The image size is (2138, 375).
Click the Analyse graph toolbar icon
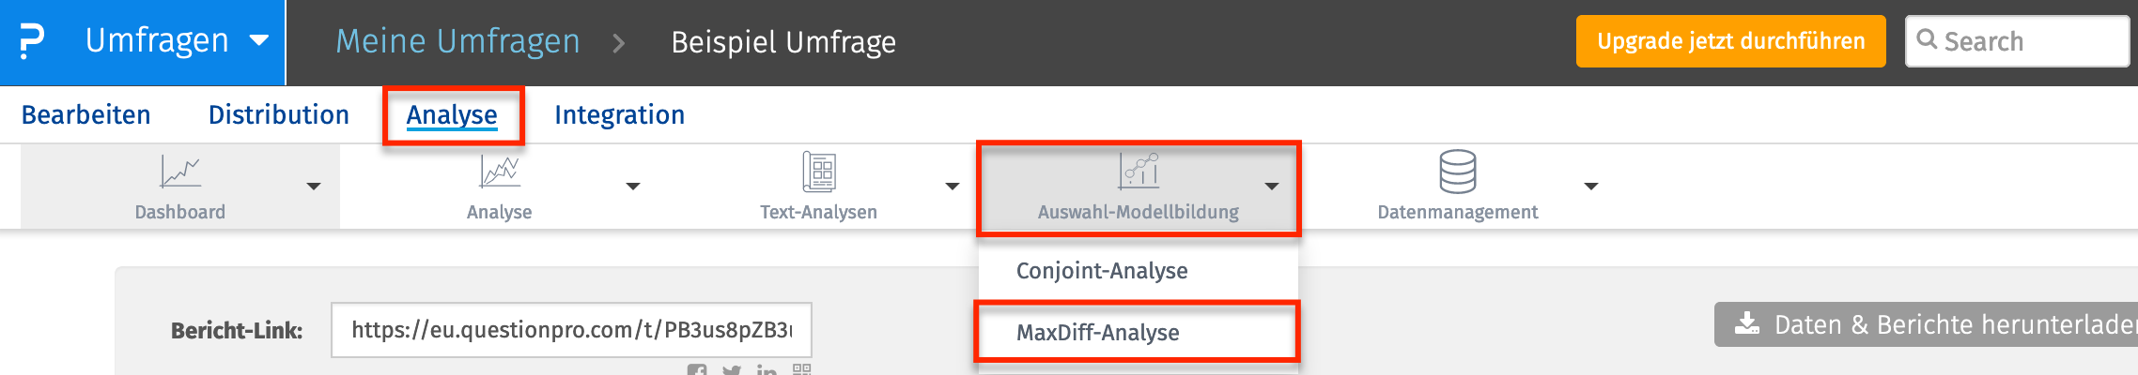[x=499, y=172]
